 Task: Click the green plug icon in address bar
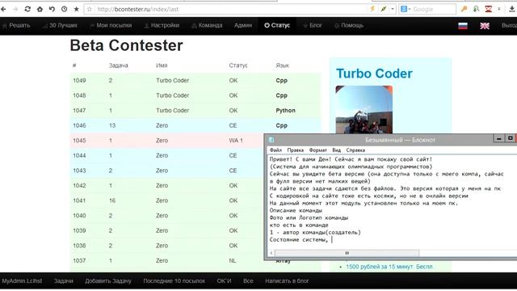coord(384,9)
